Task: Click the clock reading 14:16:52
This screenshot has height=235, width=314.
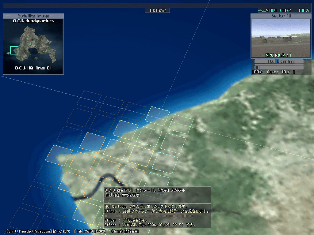Action: point(157,10)
